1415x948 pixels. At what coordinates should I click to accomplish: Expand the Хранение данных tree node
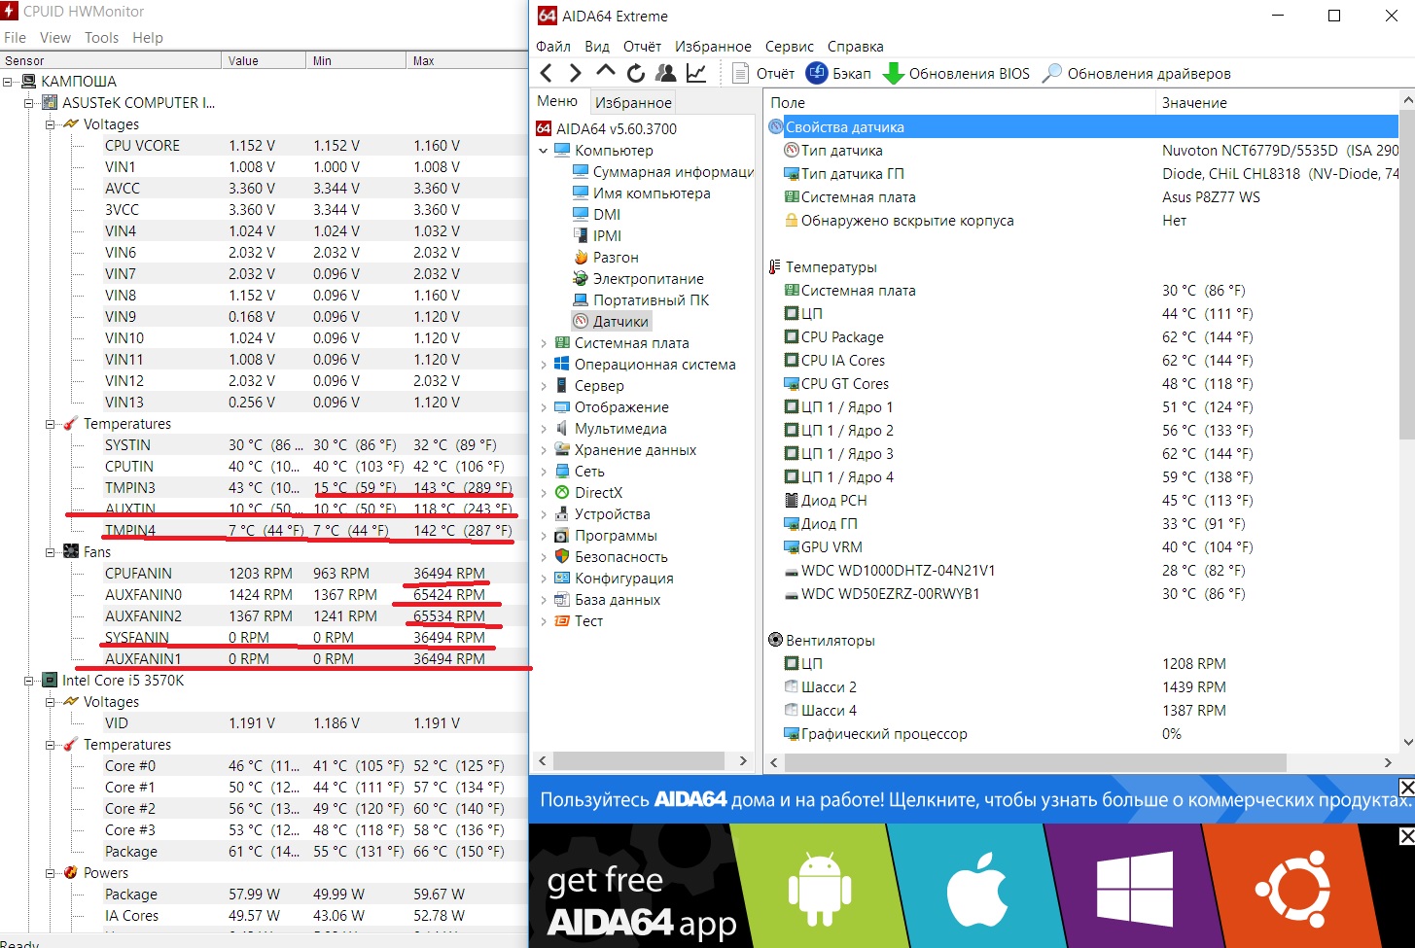tap(544, 450)
